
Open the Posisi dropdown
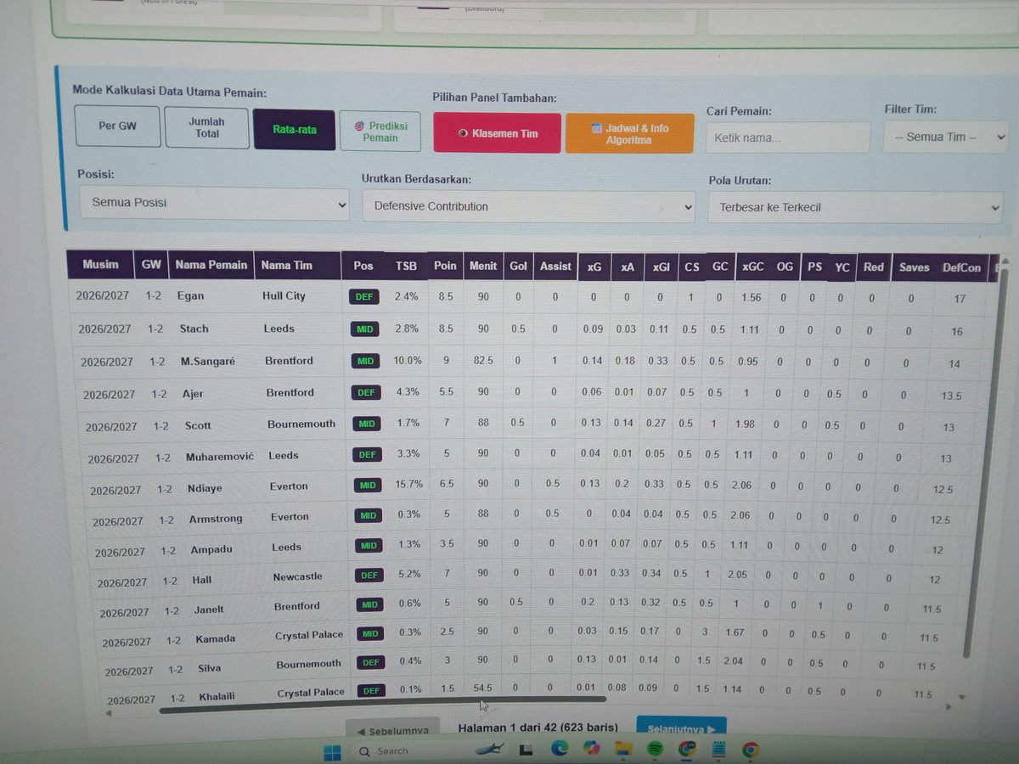(x=213, y=204)
